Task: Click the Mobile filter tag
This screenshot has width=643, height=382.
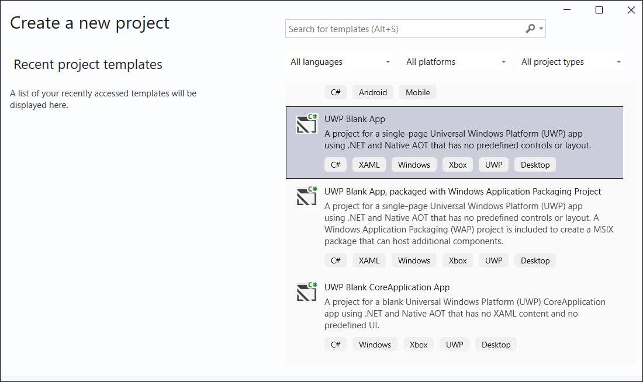Action: (417, 92)
